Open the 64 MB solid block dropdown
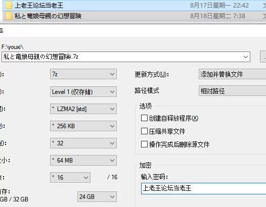Image resolution: width=266 pixels, height=207 pixels. 83,160
